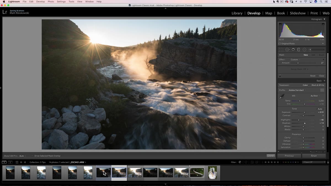Collapse the Histogram panel
This screenshot has width=331, height=186.
[324, 19]
